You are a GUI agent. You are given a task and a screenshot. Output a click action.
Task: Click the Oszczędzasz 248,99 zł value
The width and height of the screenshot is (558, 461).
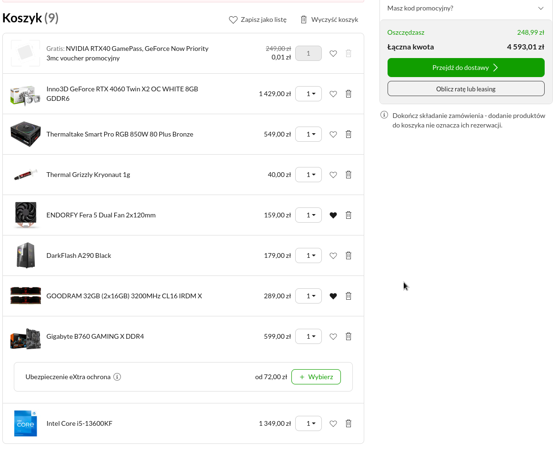coord(530,32)
